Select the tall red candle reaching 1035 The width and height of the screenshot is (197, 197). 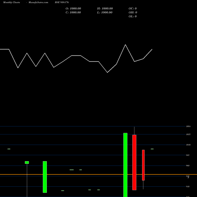(134, 162)
